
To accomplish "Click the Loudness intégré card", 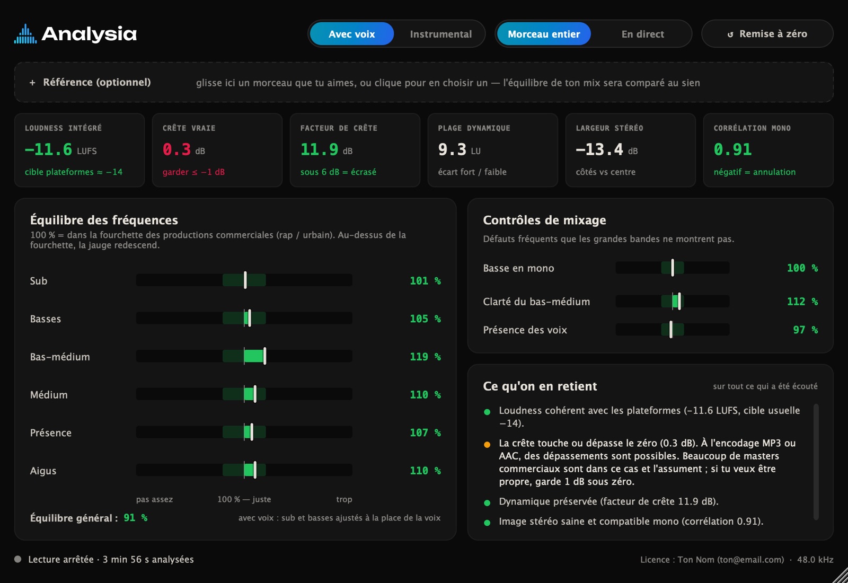I will point(79,150).
